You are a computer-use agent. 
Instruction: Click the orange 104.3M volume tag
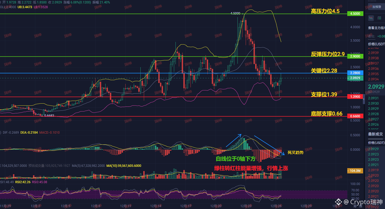point(355,171)
